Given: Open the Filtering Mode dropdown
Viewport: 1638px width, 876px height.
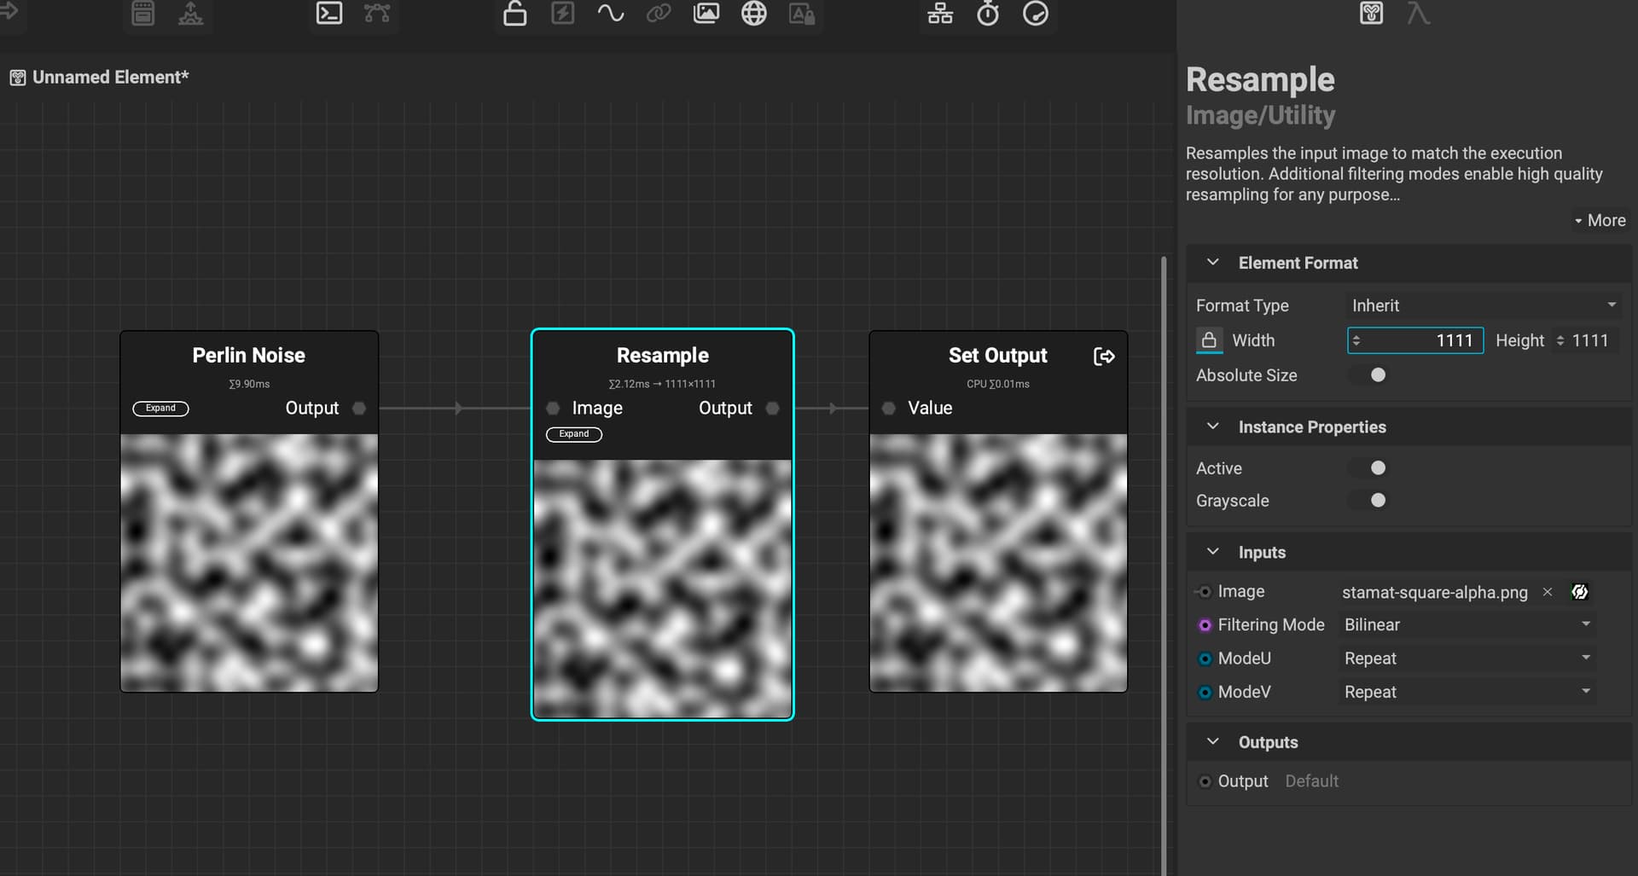Looking at the screenshot, I should point(1466,625).
